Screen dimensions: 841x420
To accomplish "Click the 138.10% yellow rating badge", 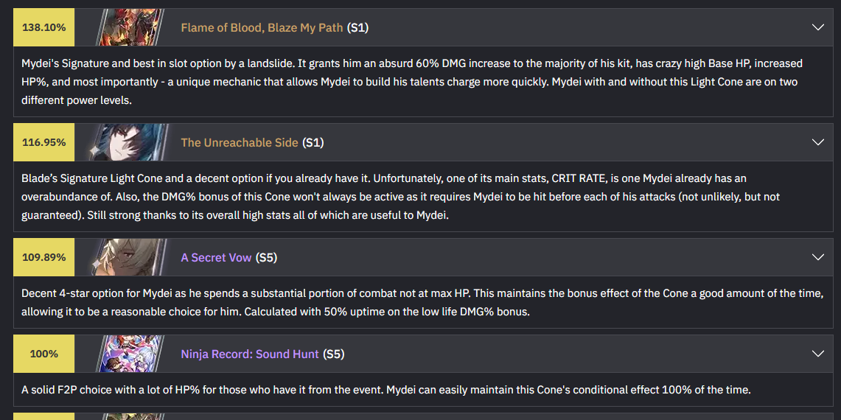I will pyautogui.click(x=44, y=27).
